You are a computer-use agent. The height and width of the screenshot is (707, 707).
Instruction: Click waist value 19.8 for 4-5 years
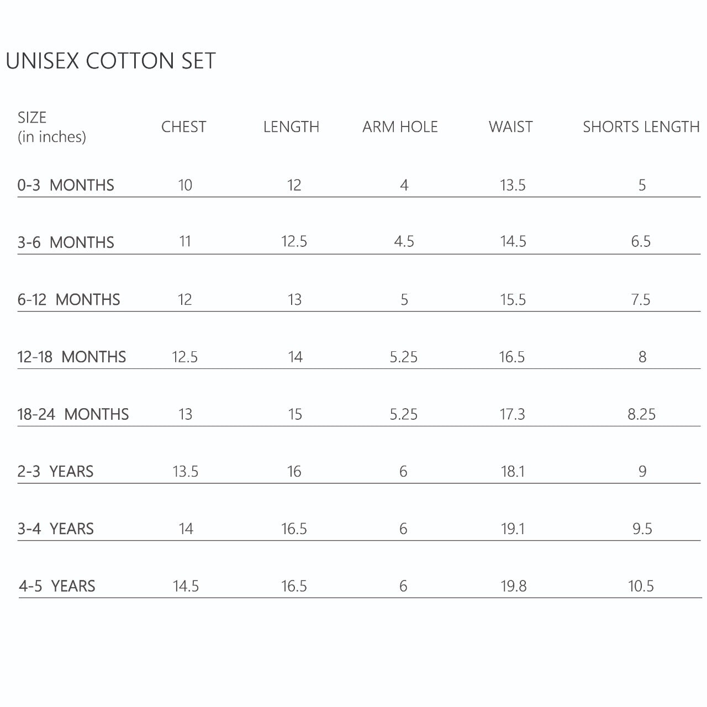point(513,586)
